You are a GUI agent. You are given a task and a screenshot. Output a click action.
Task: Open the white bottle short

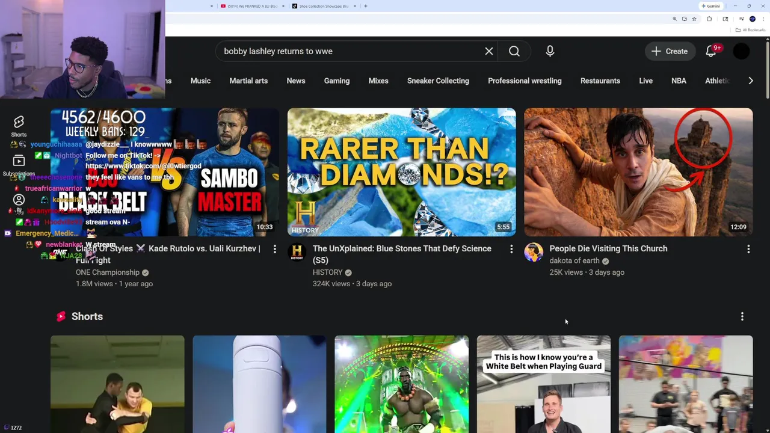(259, 384)
